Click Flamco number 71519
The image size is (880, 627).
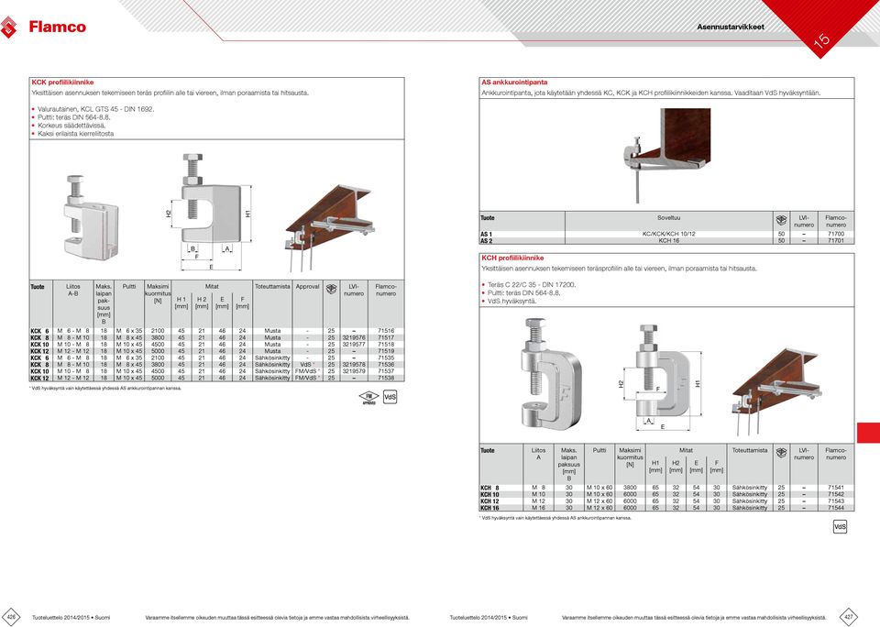[x=386, y=351]
